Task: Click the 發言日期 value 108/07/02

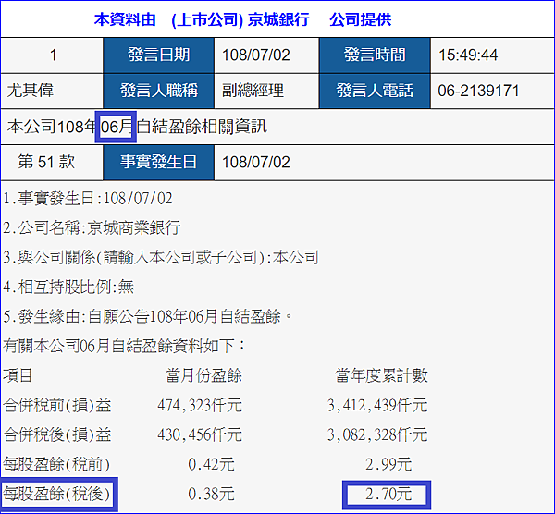Action: click(x=256, y=55)
